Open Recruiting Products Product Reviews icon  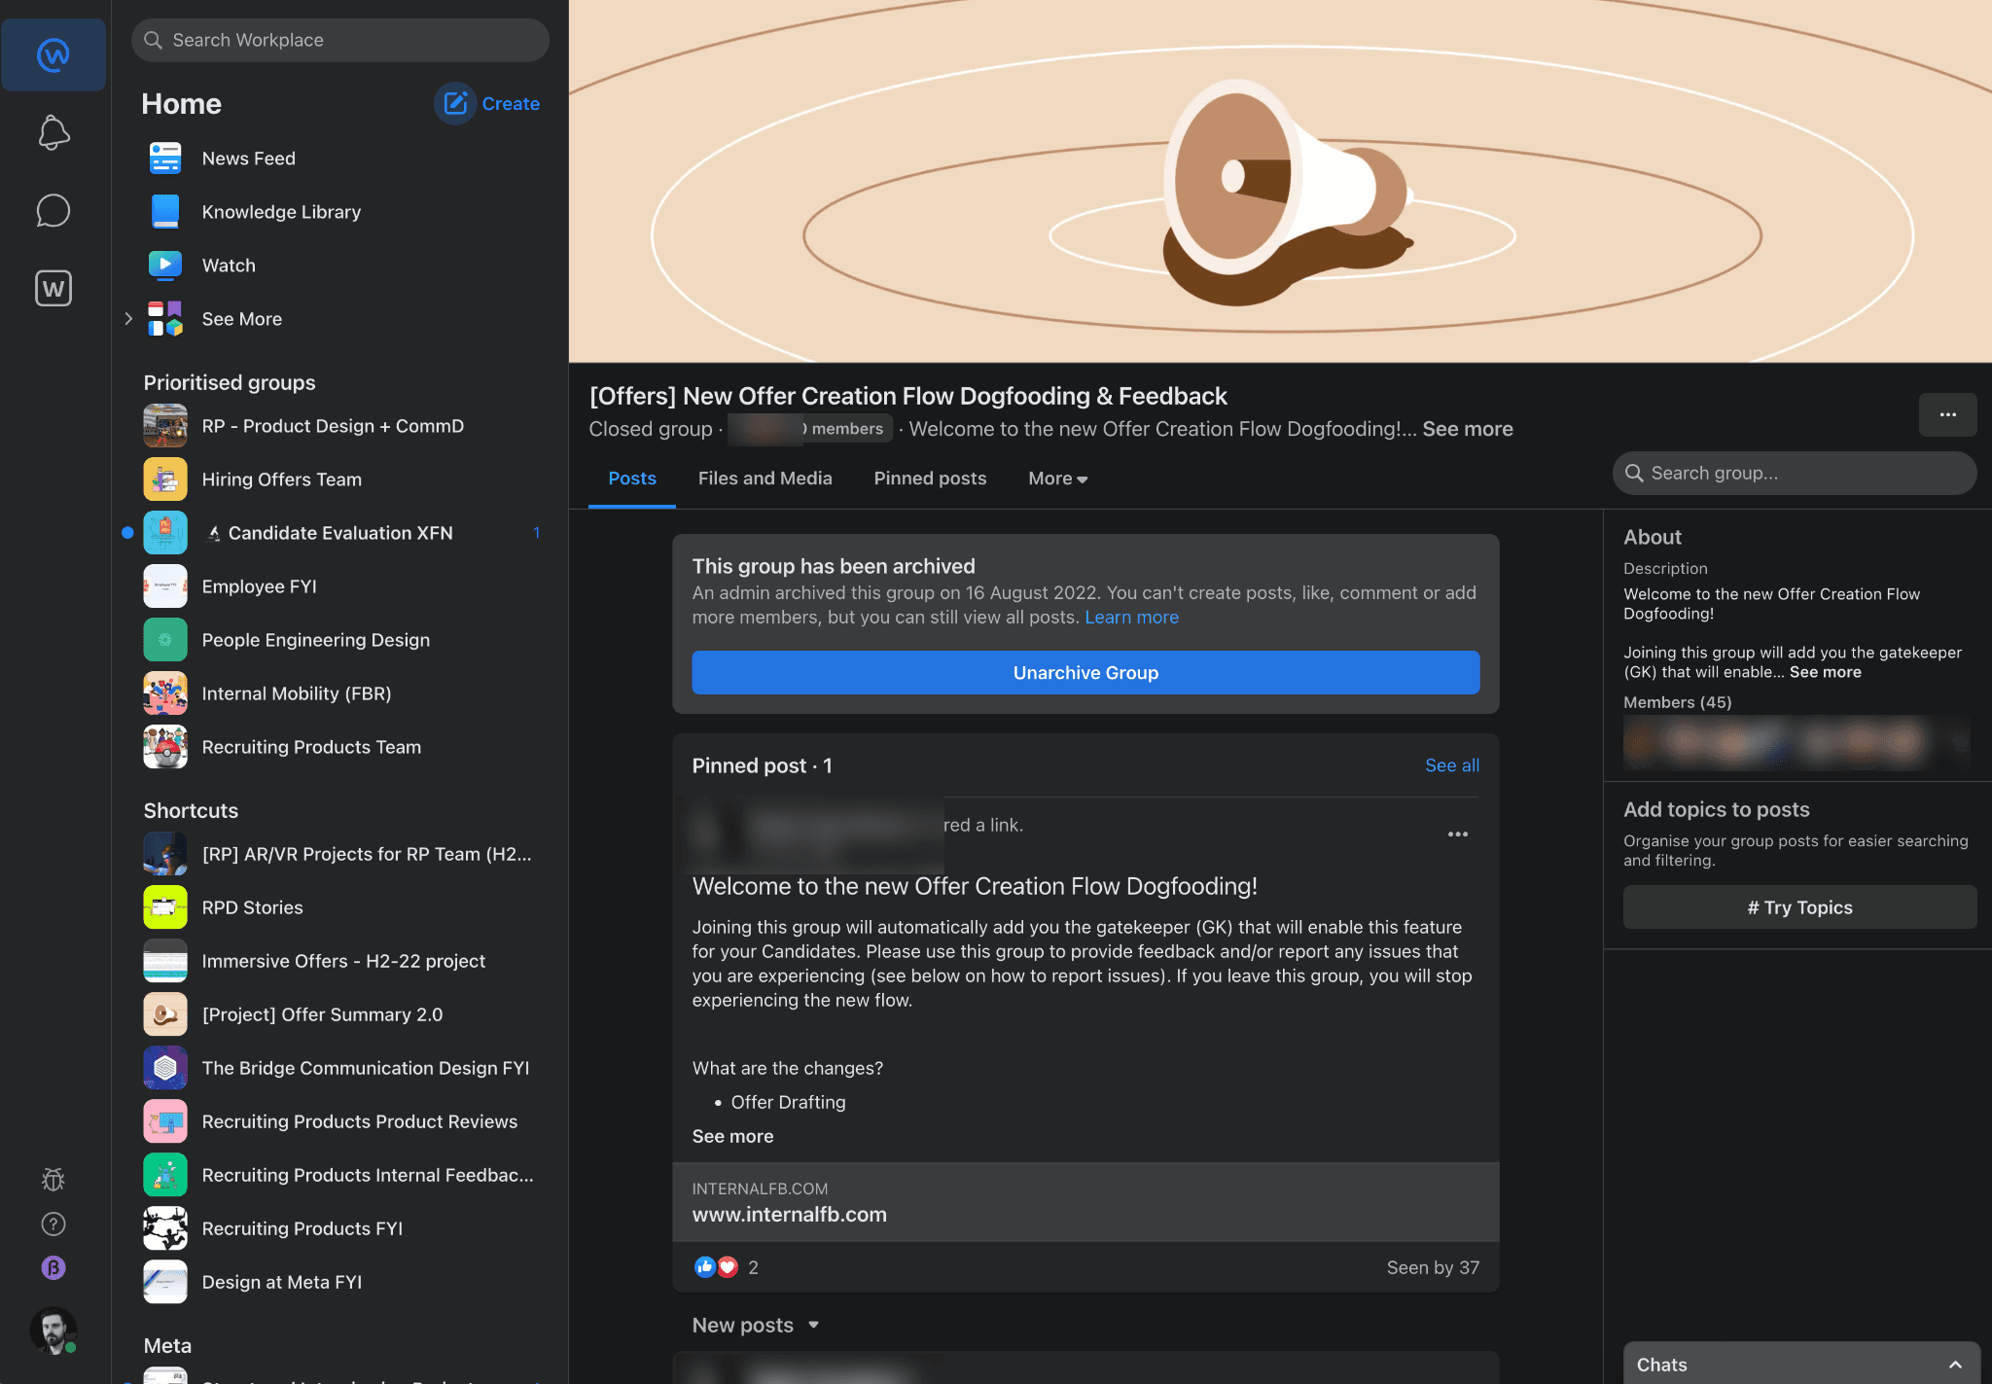tap(165, 1120)
